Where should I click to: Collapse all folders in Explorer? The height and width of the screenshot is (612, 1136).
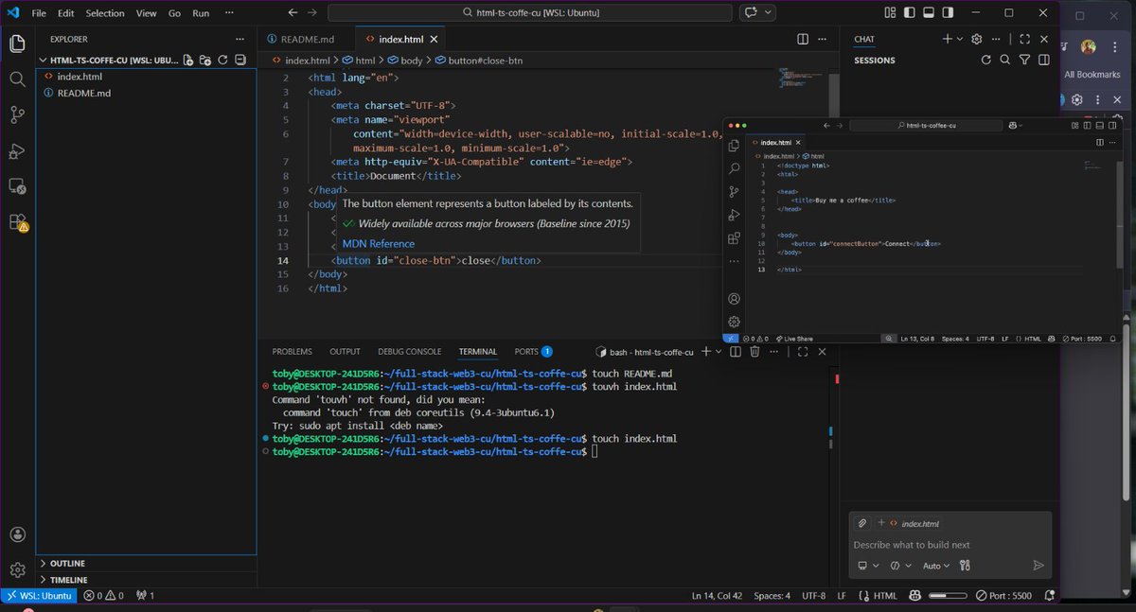[240, 60]
